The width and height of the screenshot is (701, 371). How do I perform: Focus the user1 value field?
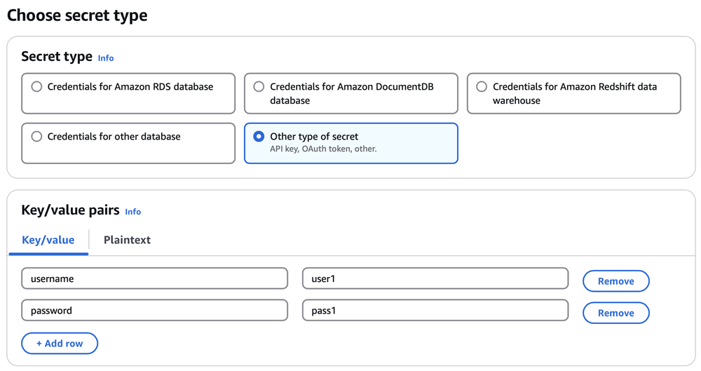coord(435,278)
